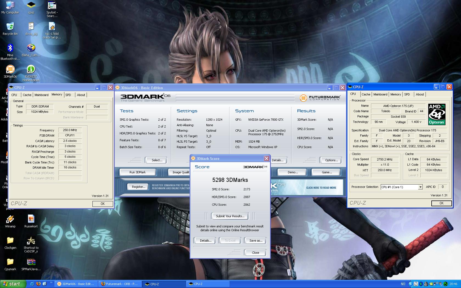Screen dimensions: 461x288
Task: Select the Cpumark folder icon
Action: point(10,264)
